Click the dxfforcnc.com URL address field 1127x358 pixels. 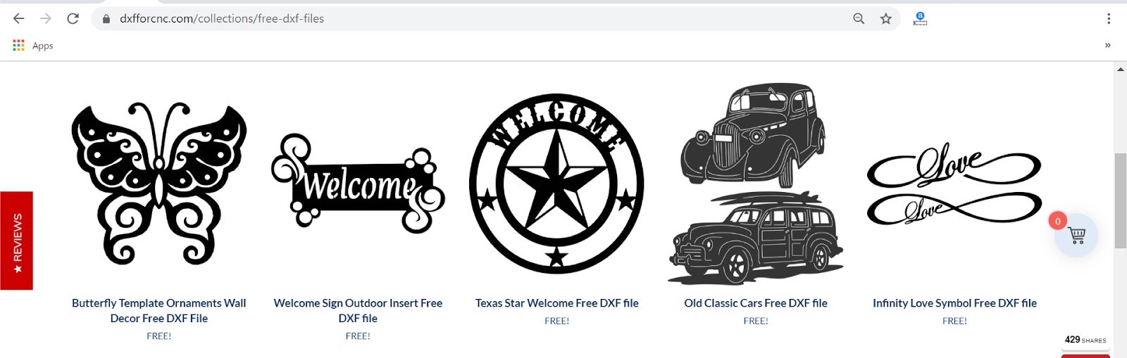[x=473, y=19]
